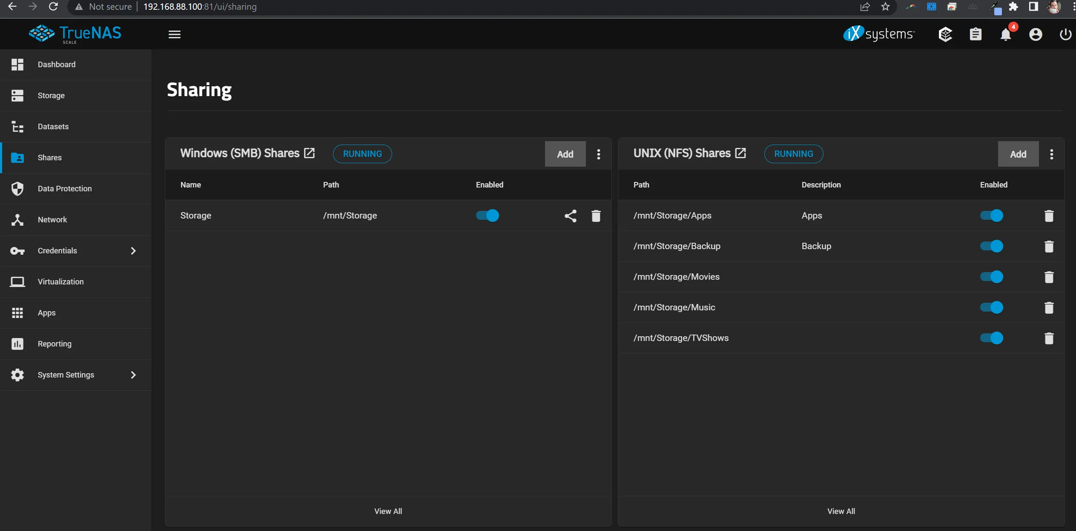View All Windows SMB shares
Viewport: 1076px width, 531px height.
tap(388, 511)
